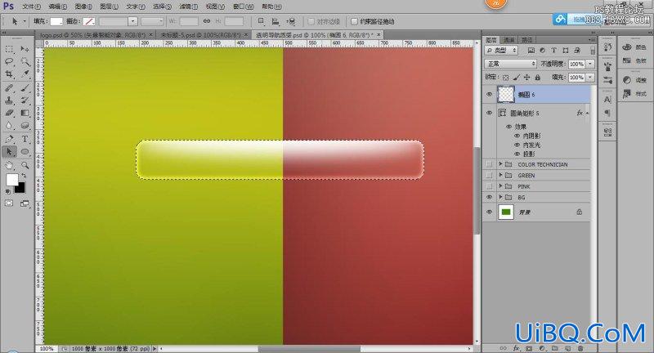Select the Gradient tool
Screen dimensions: 654x353
[x=25, y=113]
